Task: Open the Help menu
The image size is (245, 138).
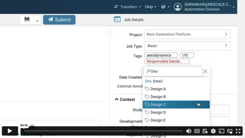Action: click(x=151, y=7)
